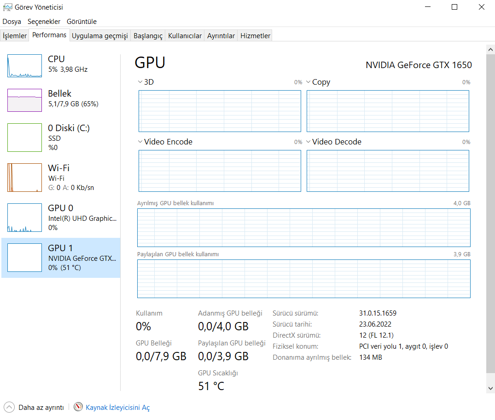Select the CPU usage graph thumbnail
495x420 pixels.
click(24, 66)
